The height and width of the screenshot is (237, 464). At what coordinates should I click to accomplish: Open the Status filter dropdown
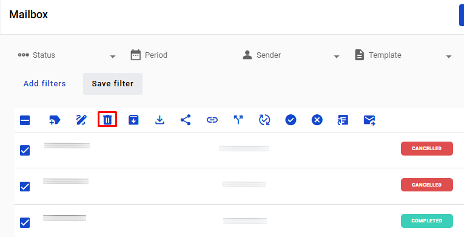point(67,55)
